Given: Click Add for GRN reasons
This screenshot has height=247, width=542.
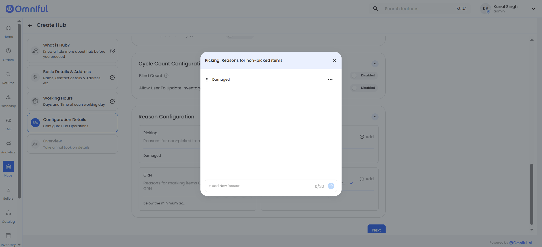Looking at the screenshot, I should click(x=367, y=179).
